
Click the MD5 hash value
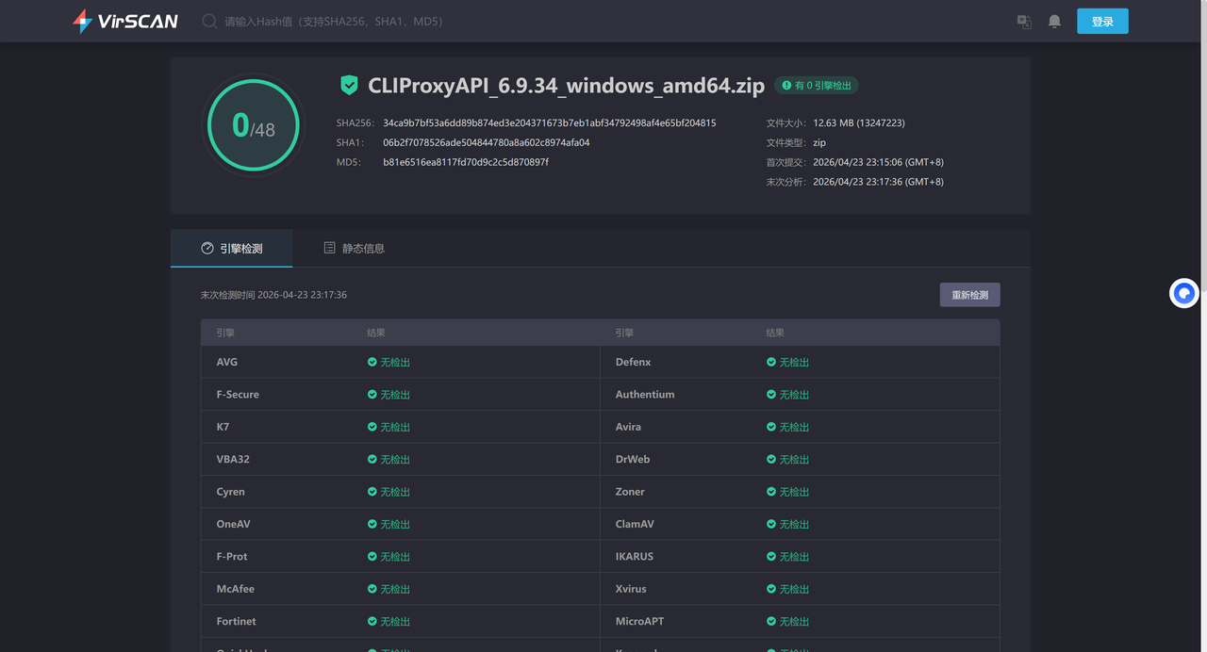coord(466,162)
